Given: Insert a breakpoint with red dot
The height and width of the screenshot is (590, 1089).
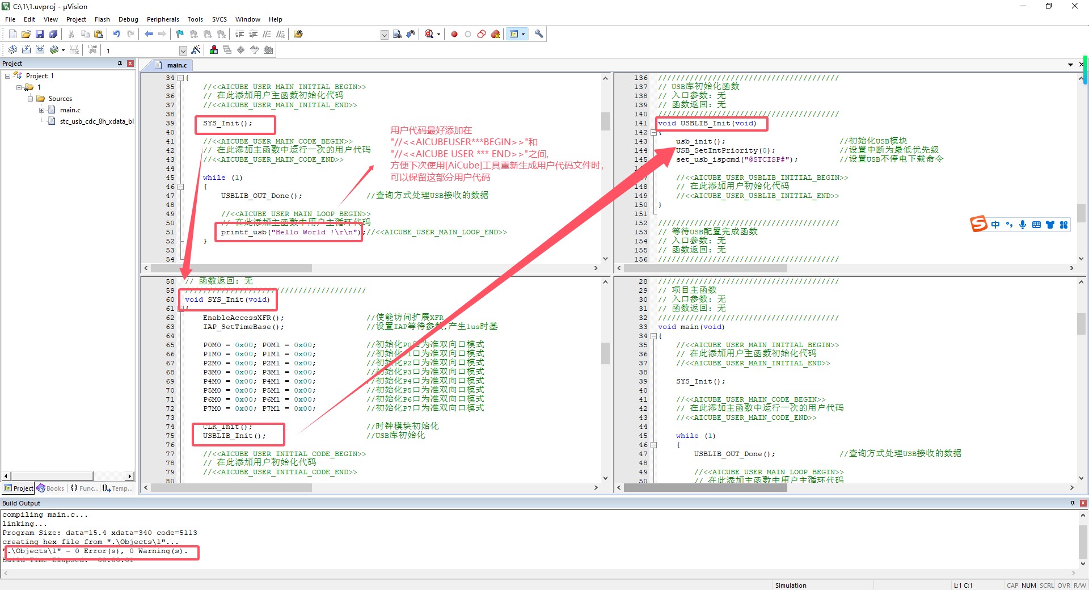Looking at the screenshot, I should [454, 34].
